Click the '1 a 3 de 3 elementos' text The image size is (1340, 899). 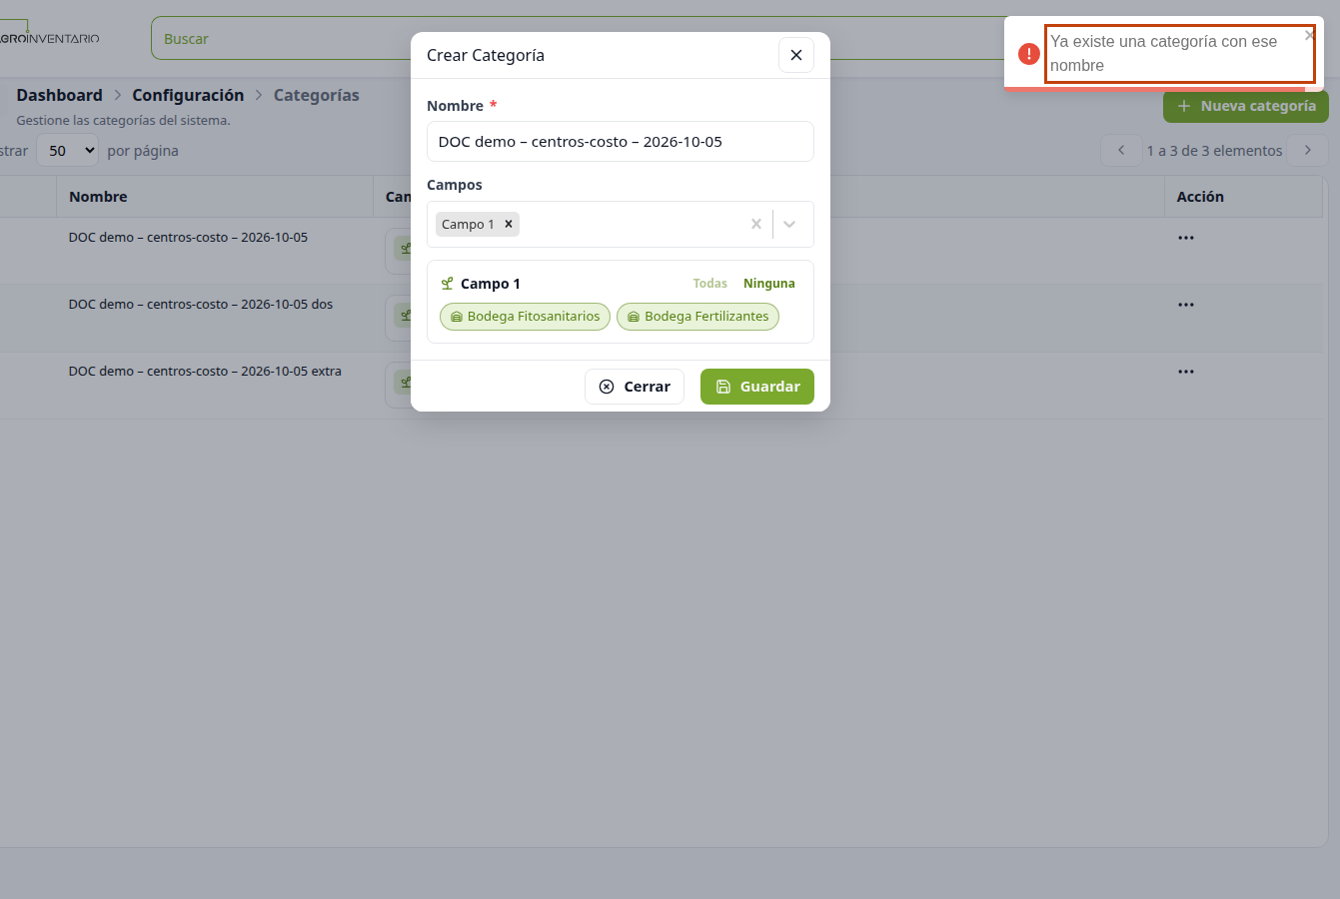1214,151
